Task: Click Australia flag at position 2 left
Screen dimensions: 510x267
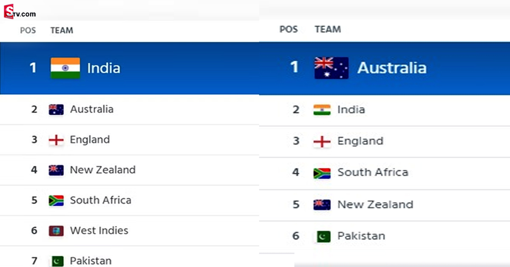Action: click(x=56, y=110)
